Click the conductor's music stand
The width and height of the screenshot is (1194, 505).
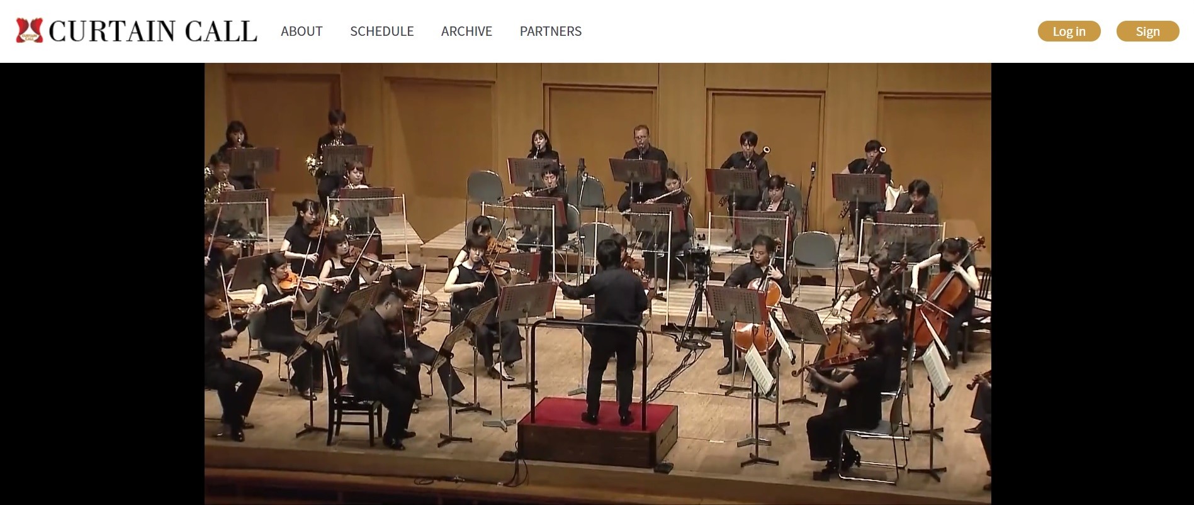pos(527,300)
